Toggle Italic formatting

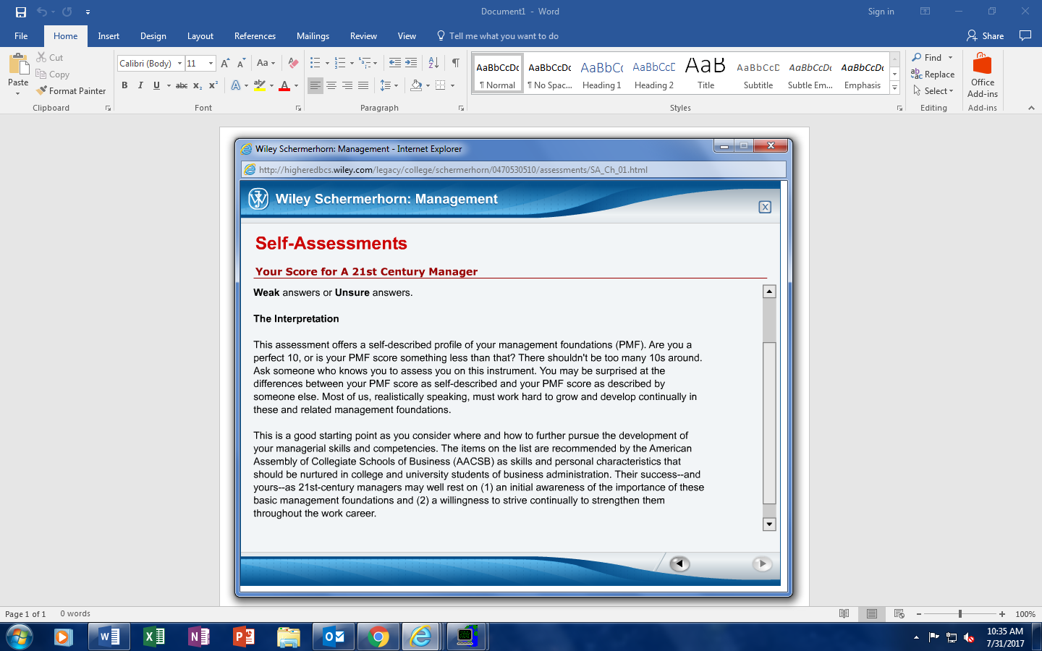tap(140, 85)
